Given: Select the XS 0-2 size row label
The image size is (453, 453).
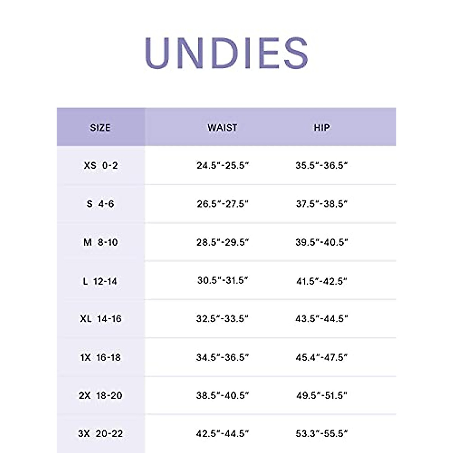Looking at the screenshot, I should [100, 165].
